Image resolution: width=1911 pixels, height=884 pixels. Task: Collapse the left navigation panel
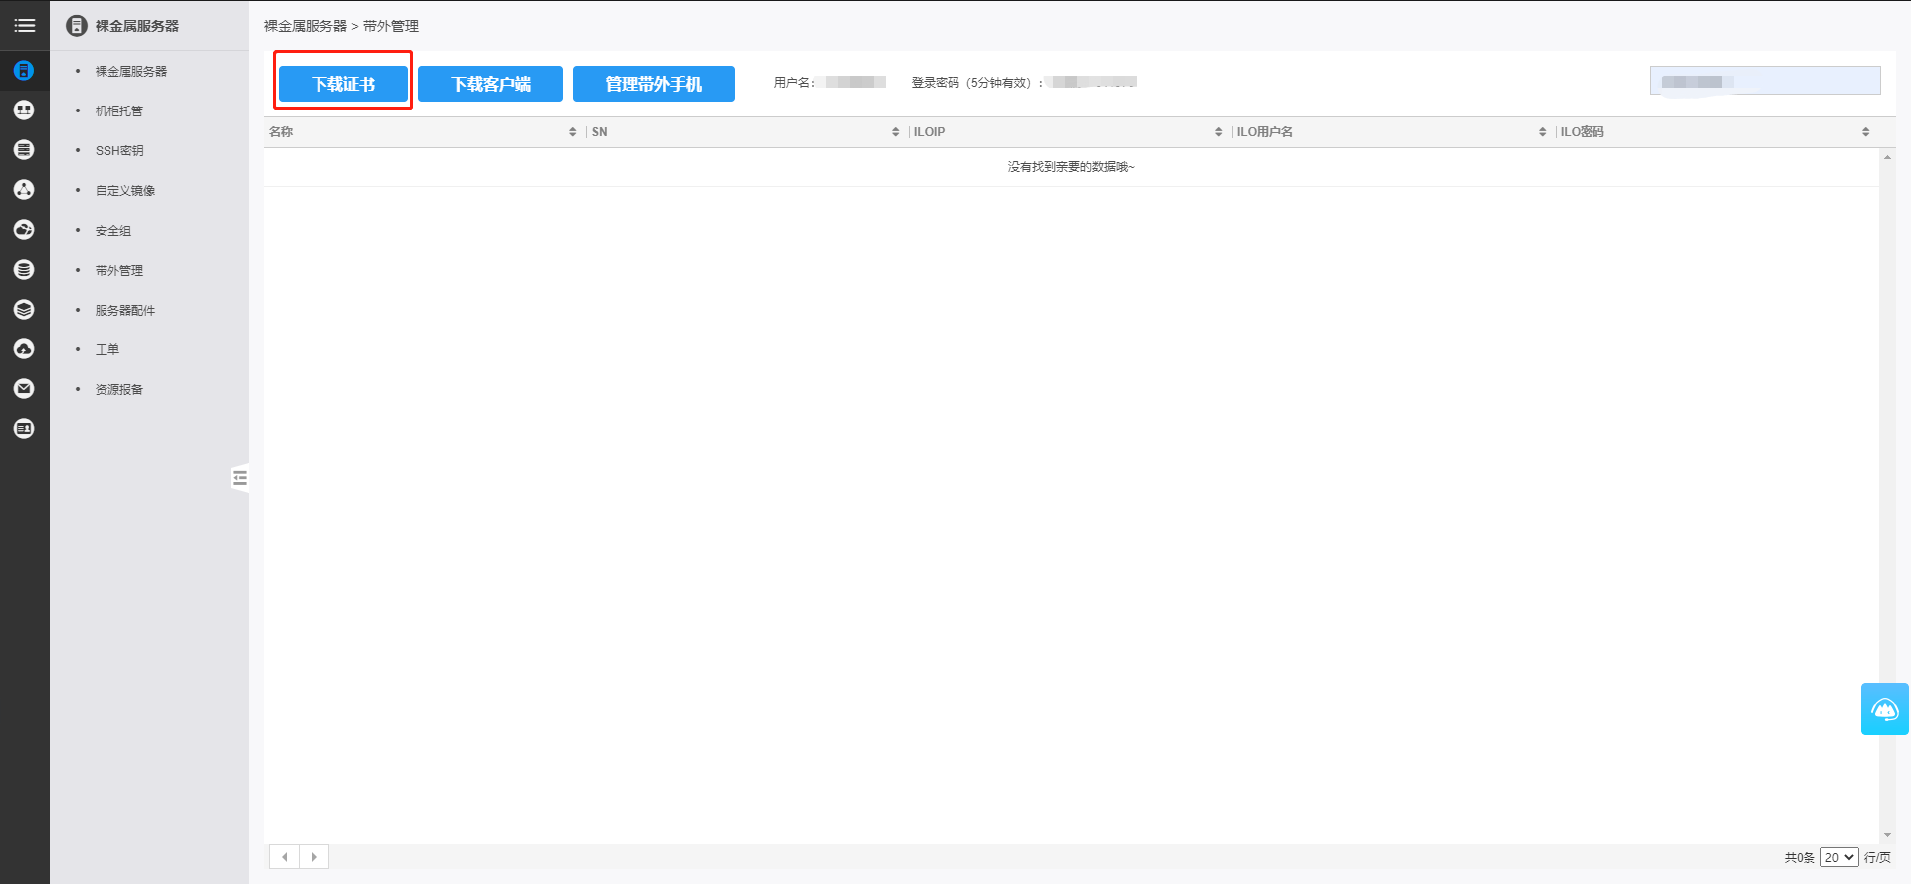click(x=240, y=478)
